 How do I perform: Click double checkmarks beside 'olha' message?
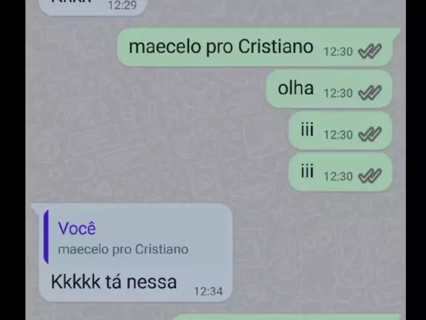pos(370,93)
